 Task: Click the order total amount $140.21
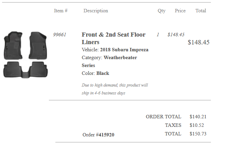pos(198,117)
